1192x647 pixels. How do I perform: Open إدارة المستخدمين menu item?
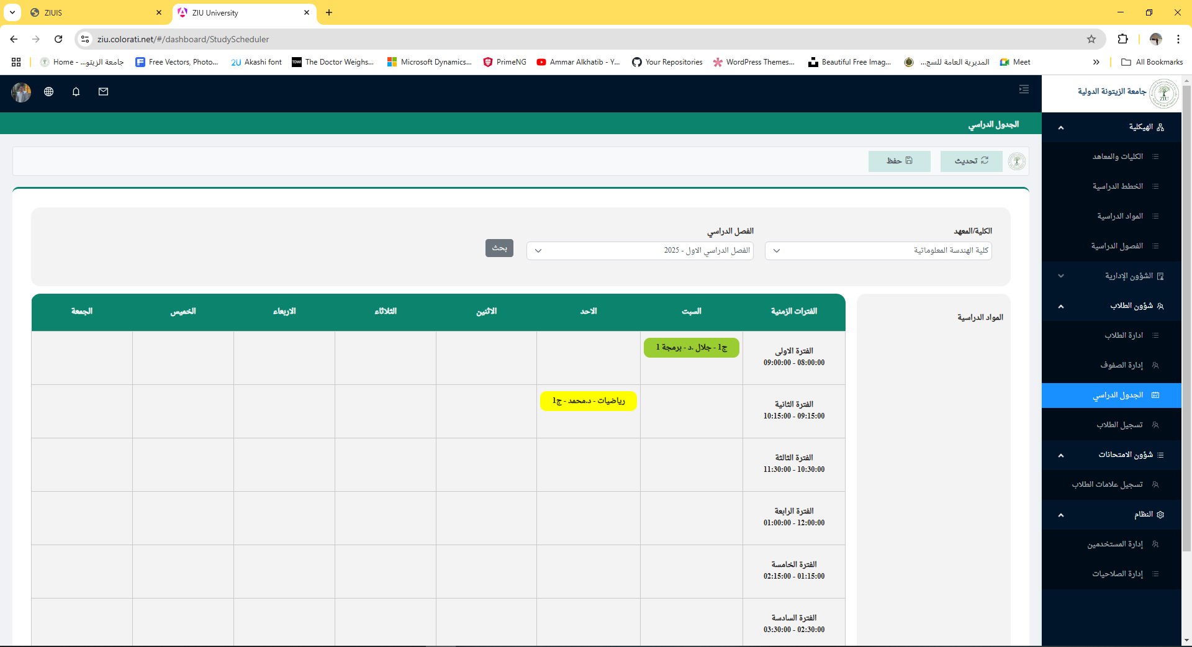pyautogui.click(x=1111, y=545)
